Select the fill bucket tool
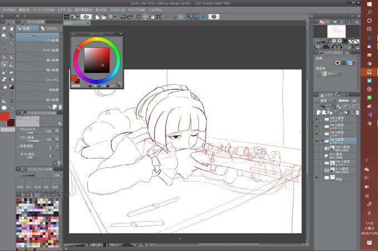378x251 pixels. 4,86
